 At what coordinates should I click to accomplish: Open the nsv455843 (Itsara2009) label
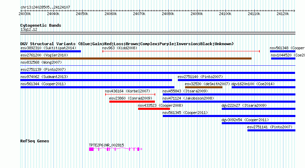coord(185,91)
